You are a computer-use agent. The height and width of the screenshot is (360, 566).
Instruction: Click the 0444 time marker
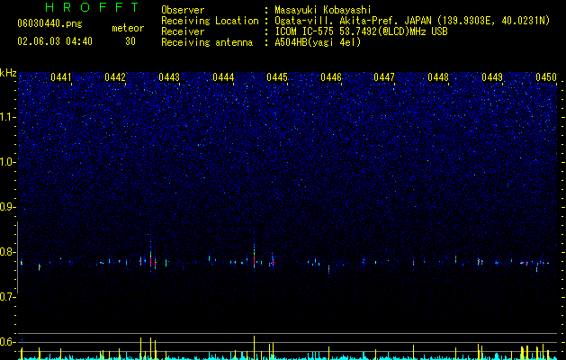pyautogui.click(x=223, y=77)
